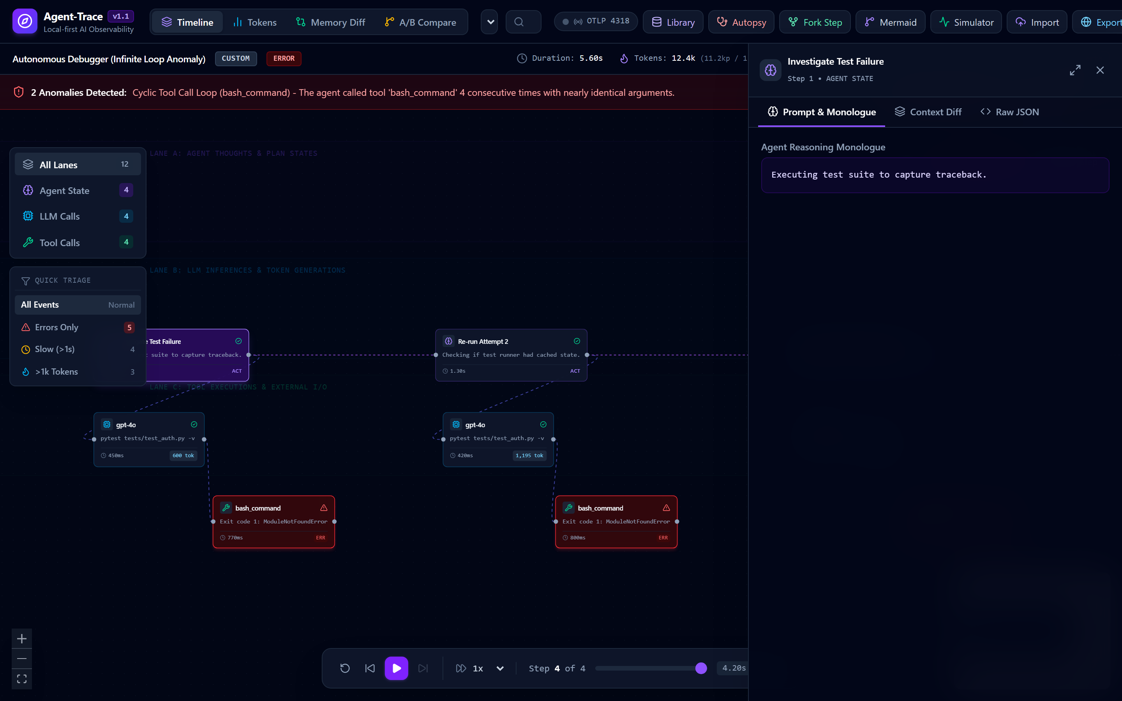Viewport: 1122px width, 701px height.
Task: Switch to the Tokens view tab
Action: pyautogui.click(x=254, y=22)
